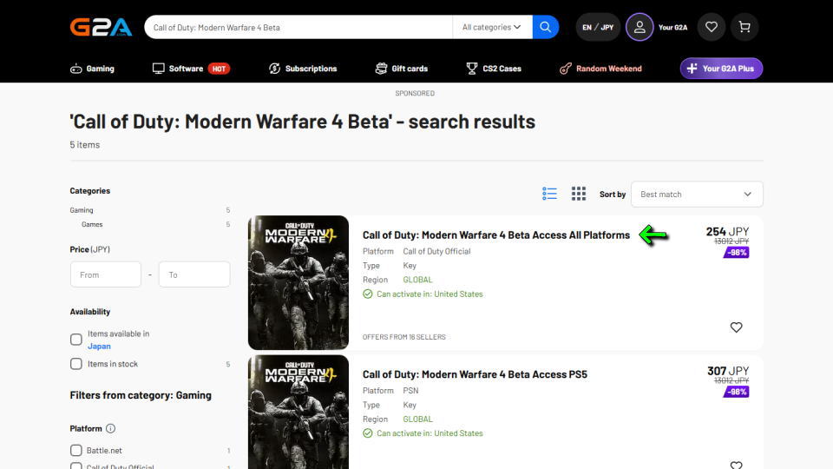Screen dimensions: 833x469
Task: Click the search text field
Action: 298,27
